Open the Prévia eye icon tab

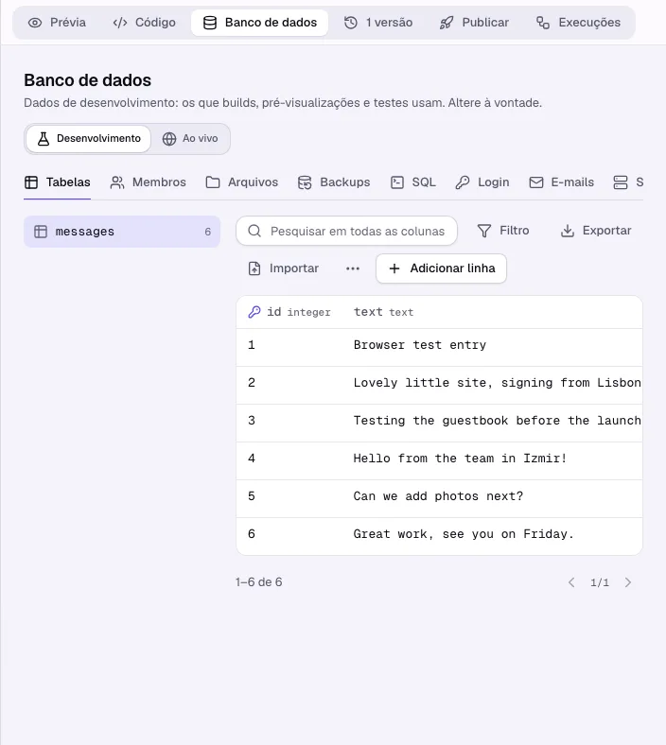click(35, 23)
